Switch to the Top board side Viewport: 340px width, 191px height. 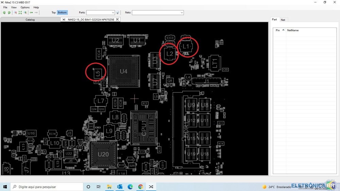(x=53, y=13)
